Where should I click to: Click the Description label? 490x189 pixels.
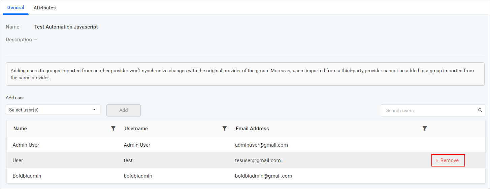pos(19,40)
